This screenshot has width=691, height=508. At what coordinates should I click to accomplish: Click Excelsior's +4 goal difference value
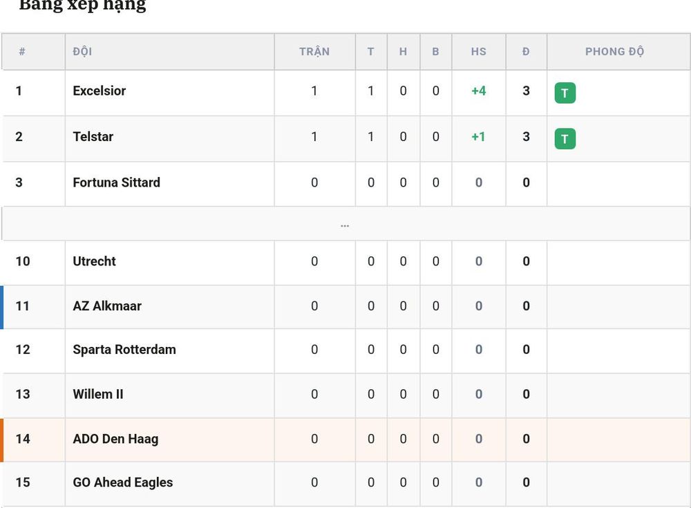pyautogui.click(x=479, y=91)
